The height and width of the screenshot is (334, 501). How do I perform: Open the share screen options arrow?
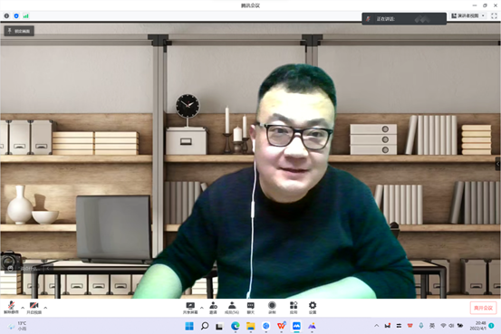click(202, 308)
